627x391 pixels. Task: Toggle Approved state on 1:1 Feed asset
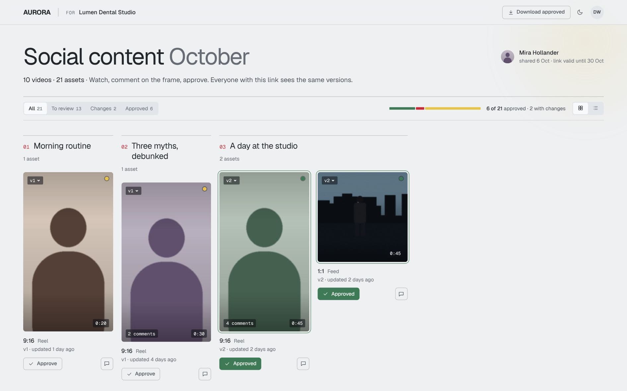tap(338, 294)
